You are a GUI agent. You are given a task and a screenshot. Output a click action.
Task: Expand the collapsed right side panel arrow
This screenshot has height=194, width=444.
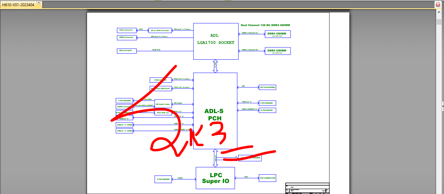click(442, 106)
